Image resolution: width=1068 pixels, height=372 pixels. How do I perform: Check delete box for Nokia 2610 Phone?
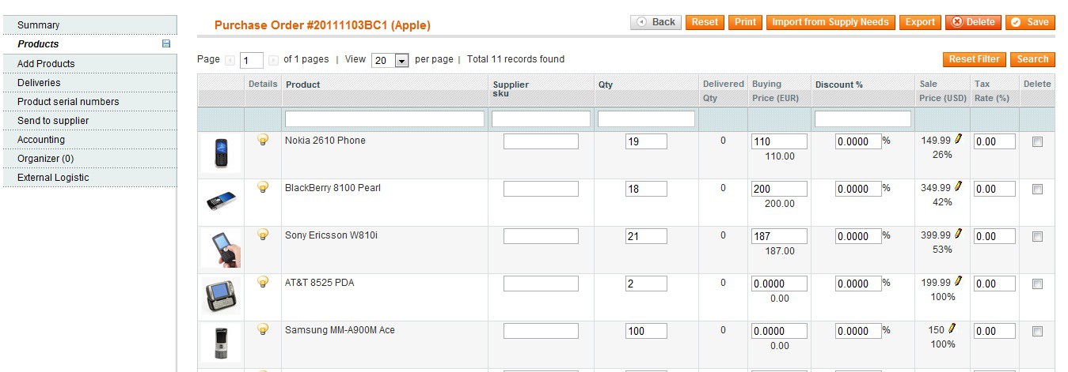pos(1037,141)
